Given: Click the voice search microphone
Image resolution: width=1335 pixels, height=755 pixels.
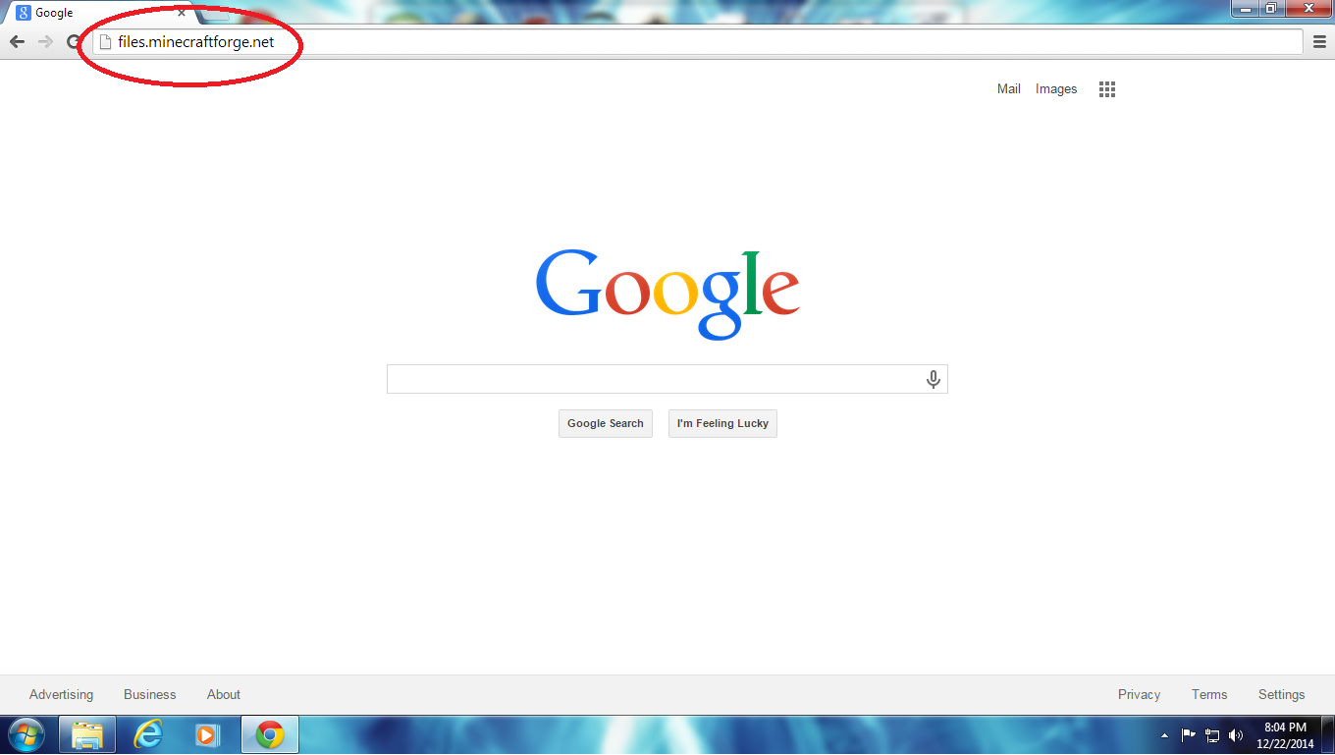Looking at the screenshot, I should (934, 379).
